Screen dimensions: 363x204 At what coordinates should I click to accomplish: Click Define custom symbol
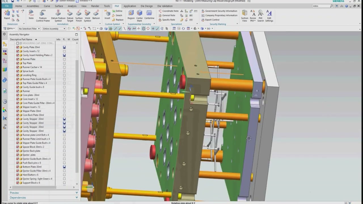tap(117, 11)
